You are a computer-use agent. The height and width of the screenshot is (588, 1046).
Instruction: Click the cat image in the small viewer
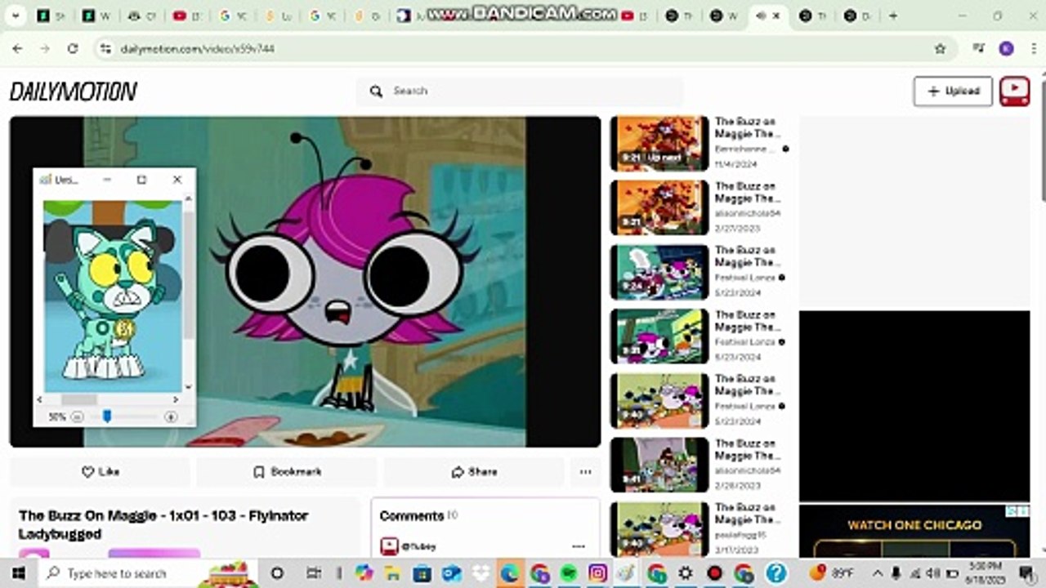click(113, 296)
